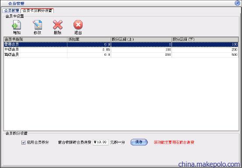Click the 积分区间(上) column header
Screen dimensions: 242x168
141,40
